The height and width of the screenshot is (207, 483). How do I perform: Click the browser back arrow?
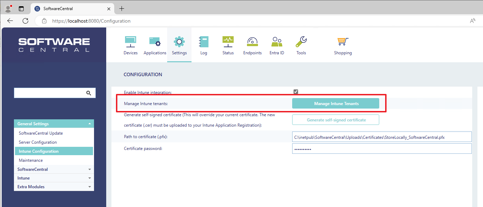click(x=10, y=21)
